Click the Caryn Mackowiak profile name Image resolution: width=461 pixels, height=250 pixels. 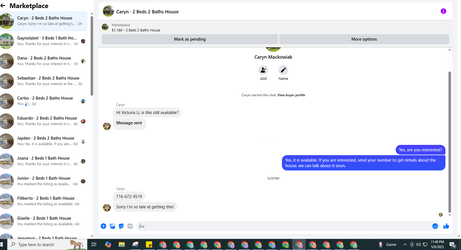273,57
